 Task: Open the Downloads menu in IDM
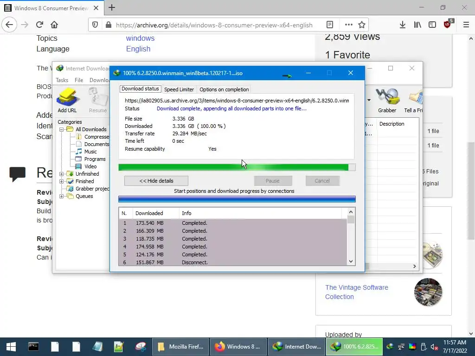click(99, 80)
